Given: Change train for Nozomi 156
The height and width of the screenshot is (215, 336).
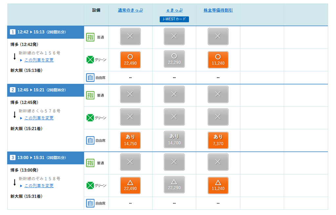Looking at the screenshot, I should tap(39, 60).
